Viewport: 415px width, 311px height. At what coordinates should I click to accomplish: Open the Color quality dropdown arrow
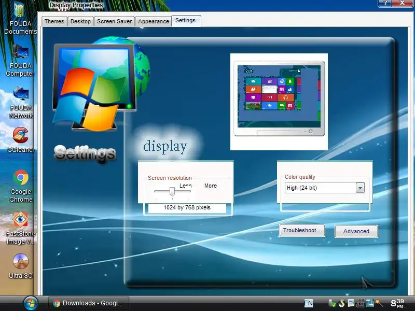coord(360,188)
